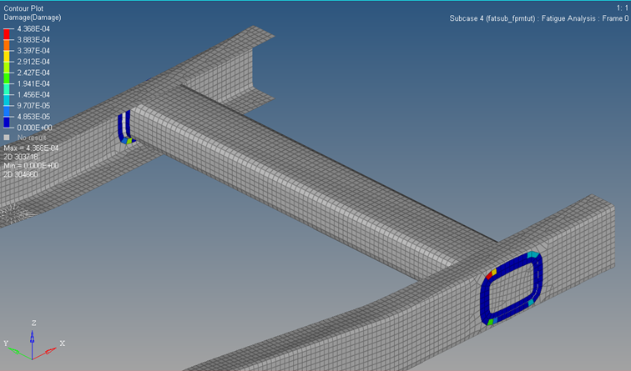Click the Z axis of the triad
This screenshot has width=631, height=371.
[32, 328]
